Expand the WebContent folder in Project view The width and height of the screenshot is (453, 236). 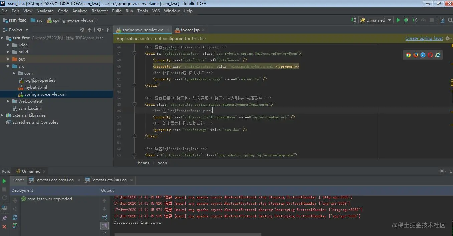tap(7, 101)
